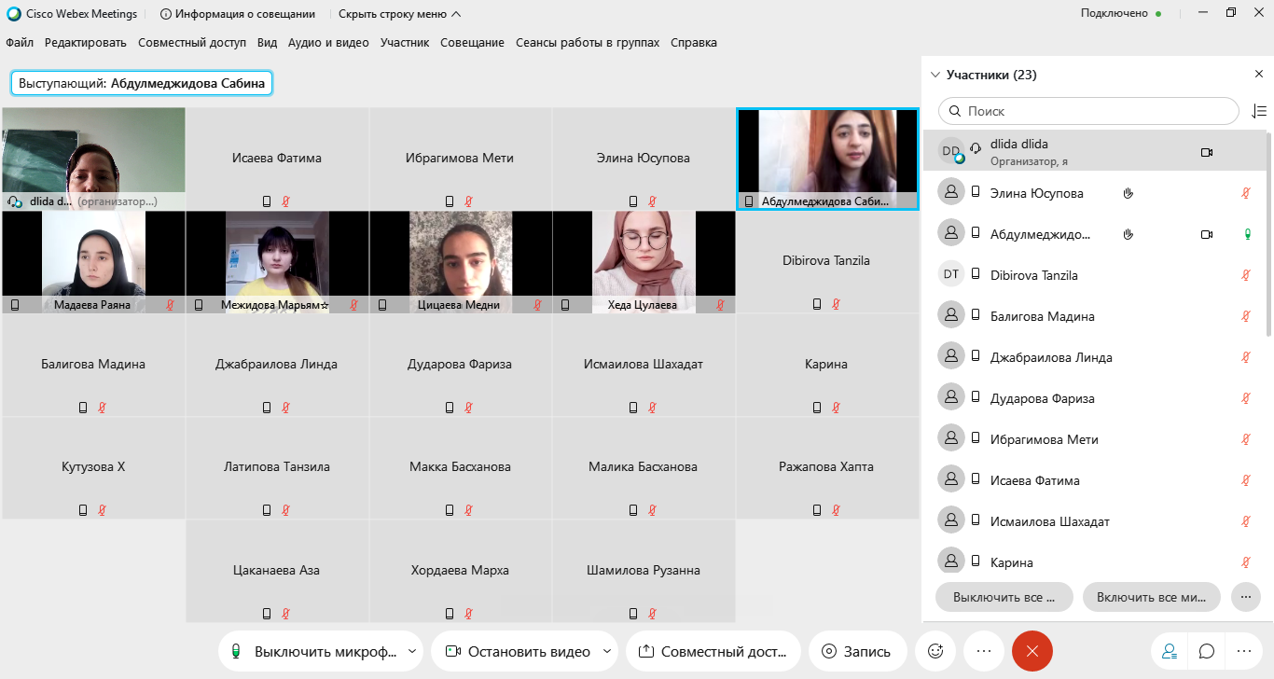Select Межидова Марьям's video tile
Viewport: 1274px width, 679px height.
click(x=277, y=262)
